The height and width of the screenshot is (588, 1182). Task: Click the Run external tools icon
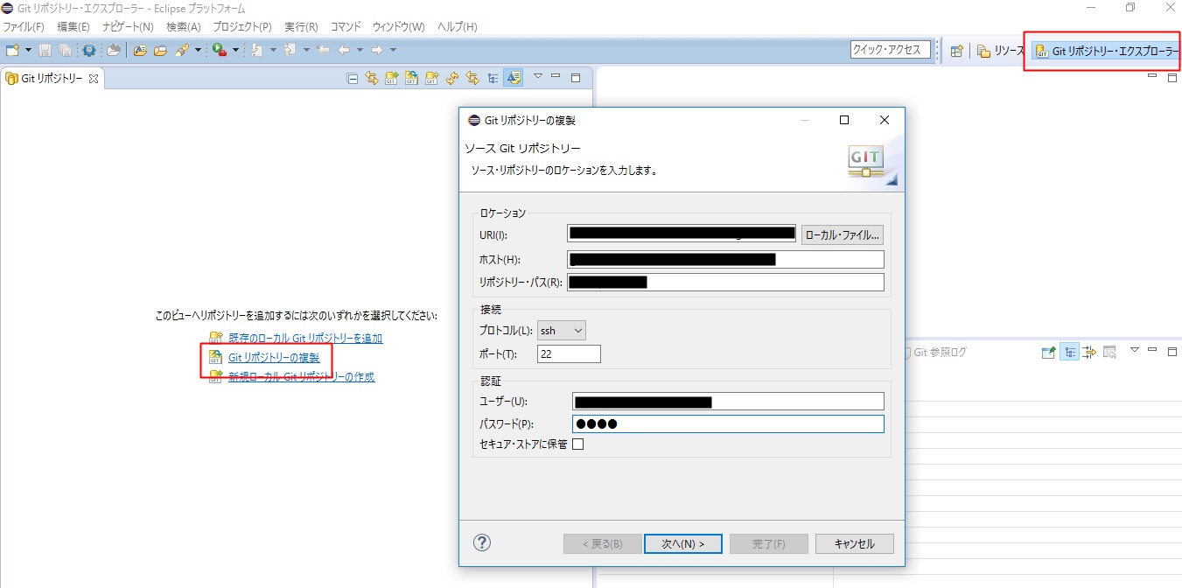coord(219,51)
